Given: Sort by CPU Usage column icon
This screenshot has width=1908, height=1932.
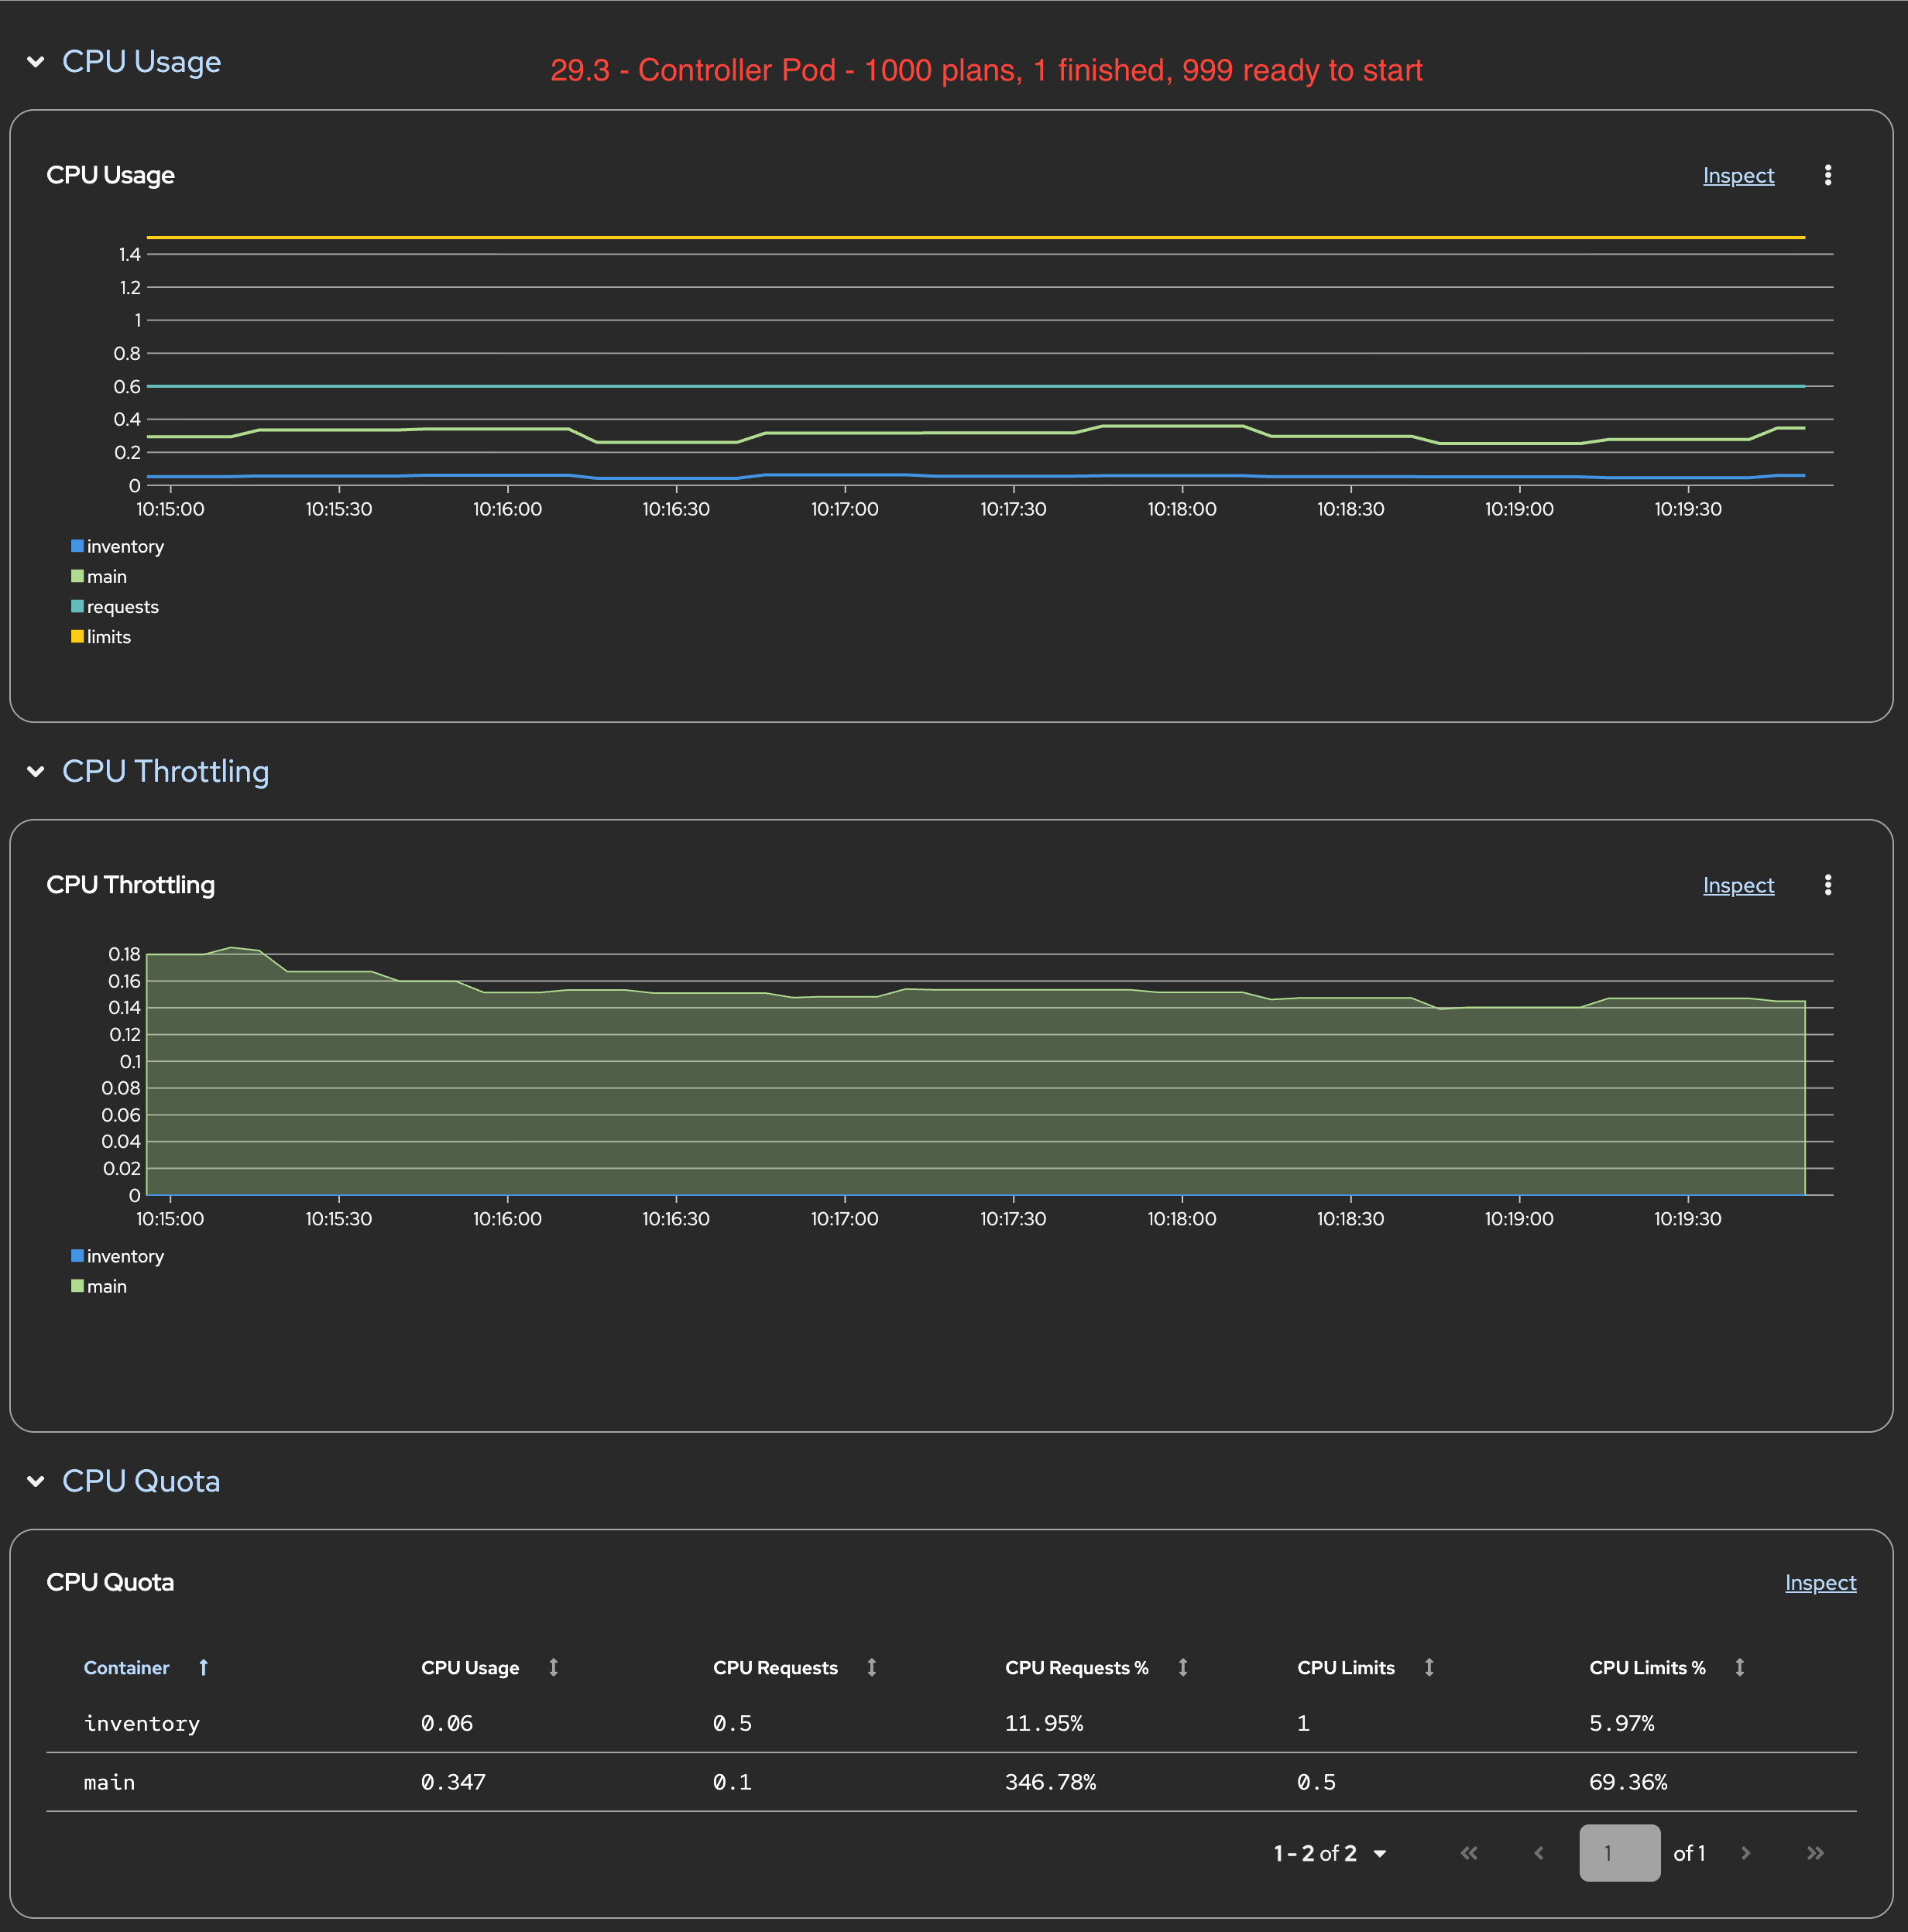Looking at the screenshot, I should 554,1667.
